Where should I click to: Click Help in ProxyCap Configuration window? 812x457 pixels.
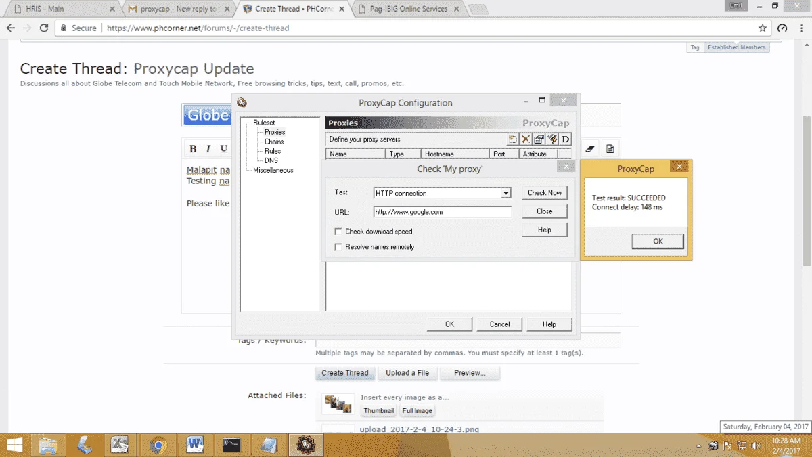tap(549, 324)
